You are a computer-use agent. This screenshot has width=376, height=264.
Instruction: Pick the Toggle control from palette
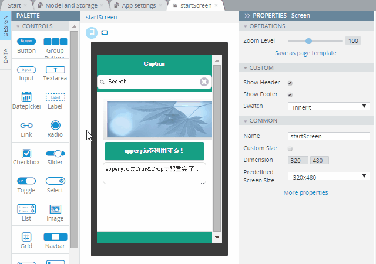[26, 185]
